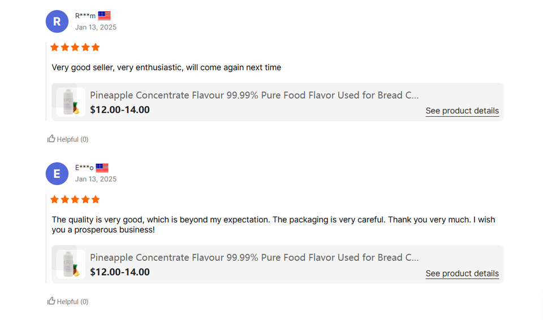Mark R***m's review as Helpful
Screen dimensions: 543x320
tap(72, 139)
